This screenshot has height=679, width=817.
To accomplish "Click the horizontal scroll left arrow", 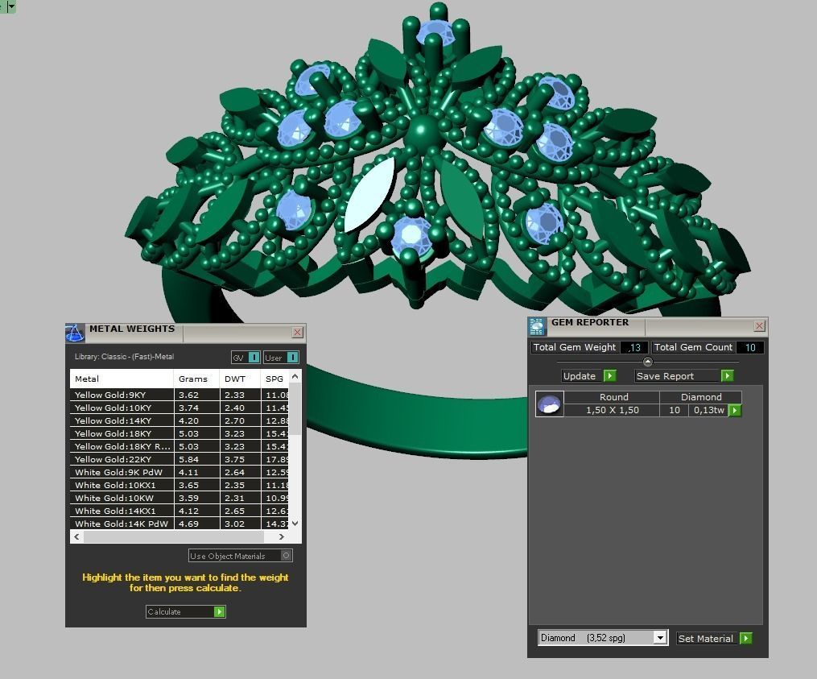I will (76, 536).
